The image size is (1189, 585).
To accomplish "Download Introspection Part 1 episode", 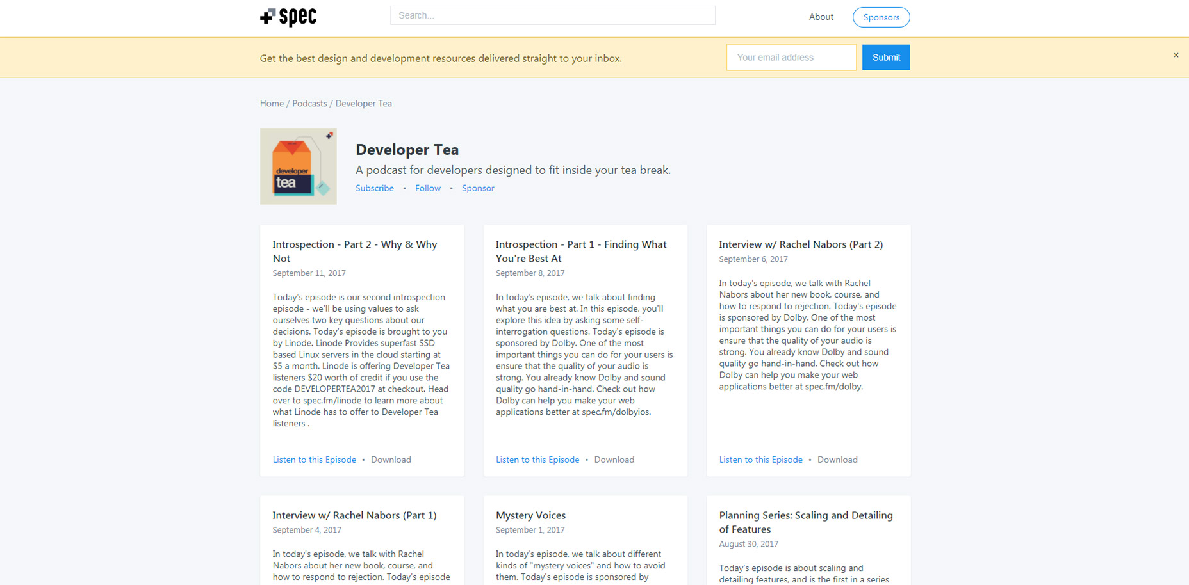I will (614, 460).
